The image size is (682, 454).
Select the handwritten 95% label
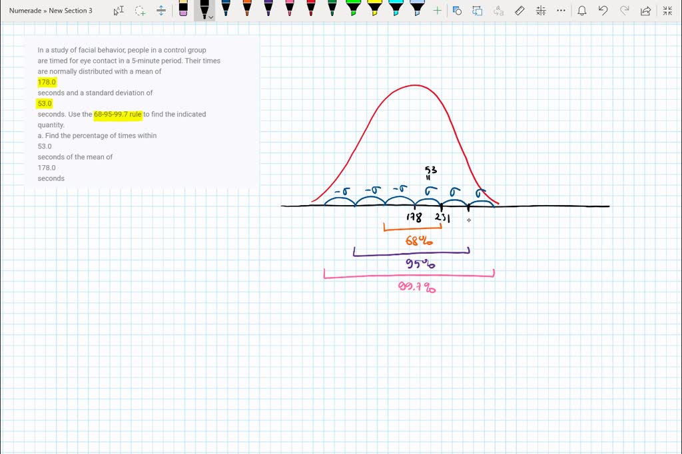click(x=420, y=264)
